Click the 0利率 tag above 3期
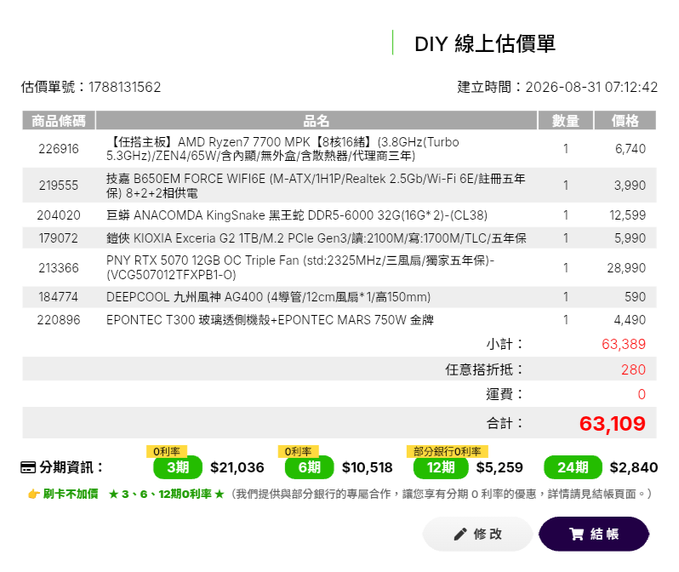The height and width of the screenshot is (572, 679). click(x=167, y=451)
